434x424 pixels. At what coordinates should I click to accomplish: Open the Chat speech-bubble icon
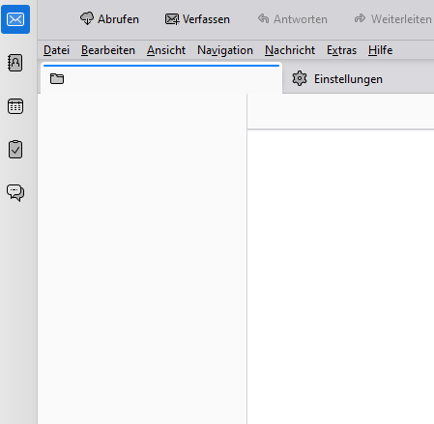[15, 192]
